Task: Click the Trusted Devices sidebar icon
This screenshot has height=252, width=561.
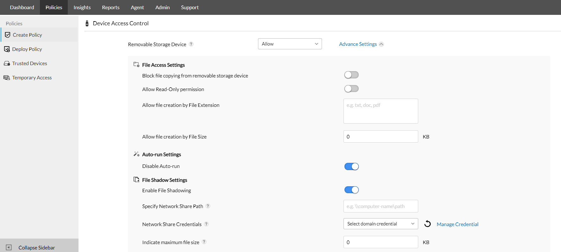Action: [x=7, y=64]
